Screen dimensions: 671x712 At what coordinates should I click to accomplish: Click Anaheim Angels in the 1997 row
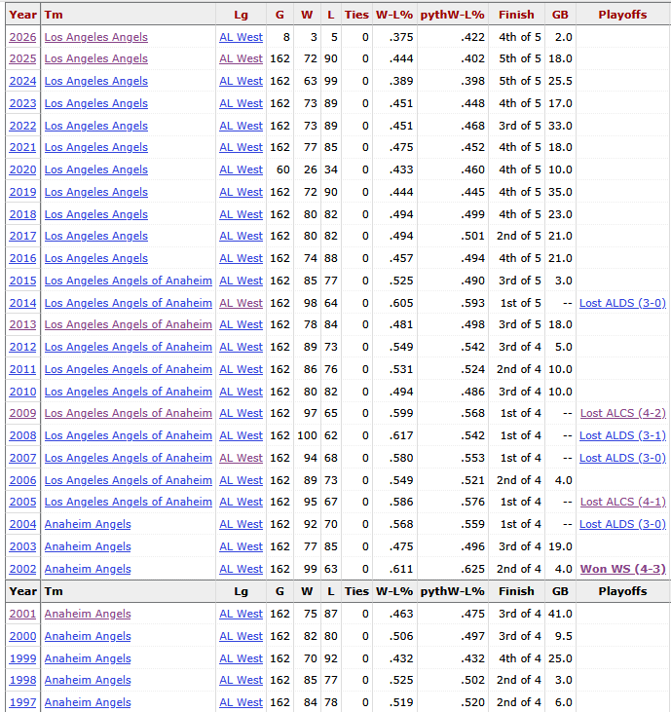pos(88,702)
